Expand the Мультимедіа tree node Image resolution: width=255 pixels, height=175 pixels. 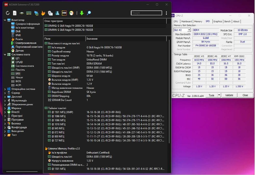tap(5, 100)
